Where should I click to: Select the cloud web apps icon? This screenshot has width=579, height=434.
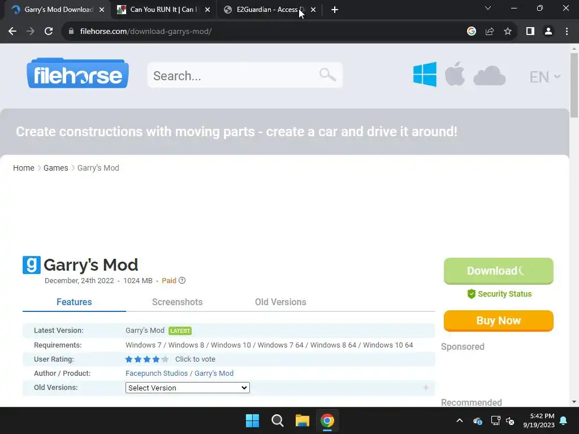click(x=489, y=76)
